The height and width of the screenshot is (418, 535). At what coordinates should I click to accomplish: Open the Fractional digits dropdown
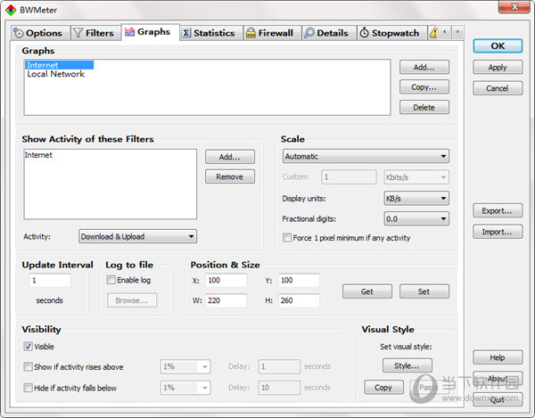click(x=416, y=218)
